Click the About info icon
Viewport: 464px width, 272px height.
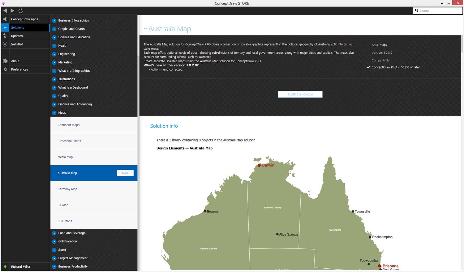[5, 61]
